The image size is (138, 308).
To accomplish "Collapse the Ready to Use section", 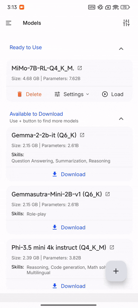I will [x=121, y=49].
